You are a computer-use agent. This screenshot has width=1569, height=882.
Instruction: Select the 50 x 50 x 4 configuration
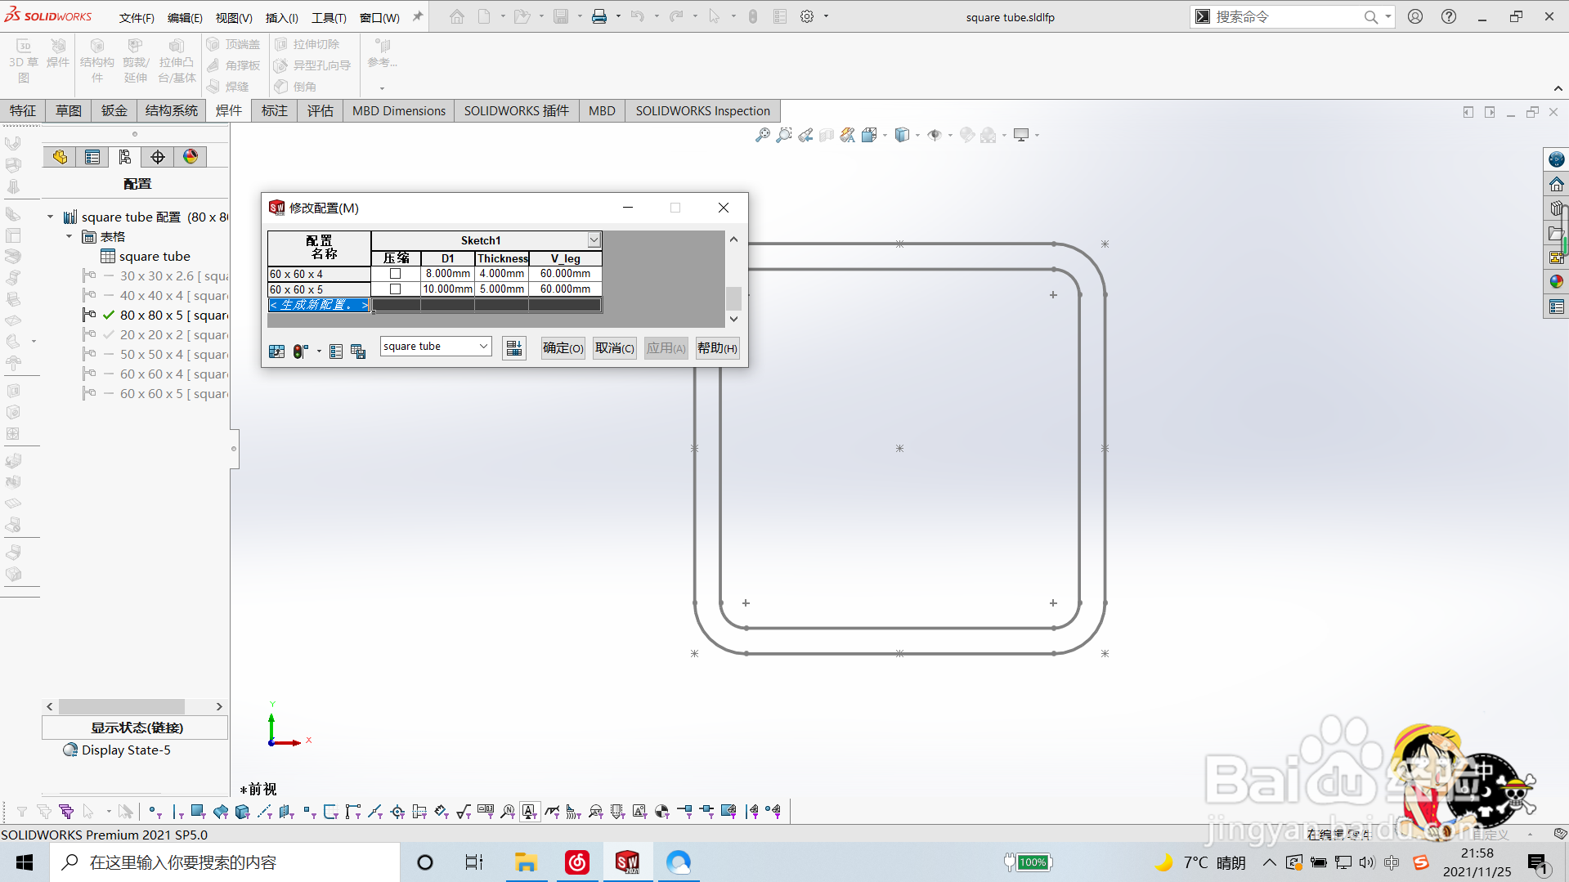pos(155,354)
